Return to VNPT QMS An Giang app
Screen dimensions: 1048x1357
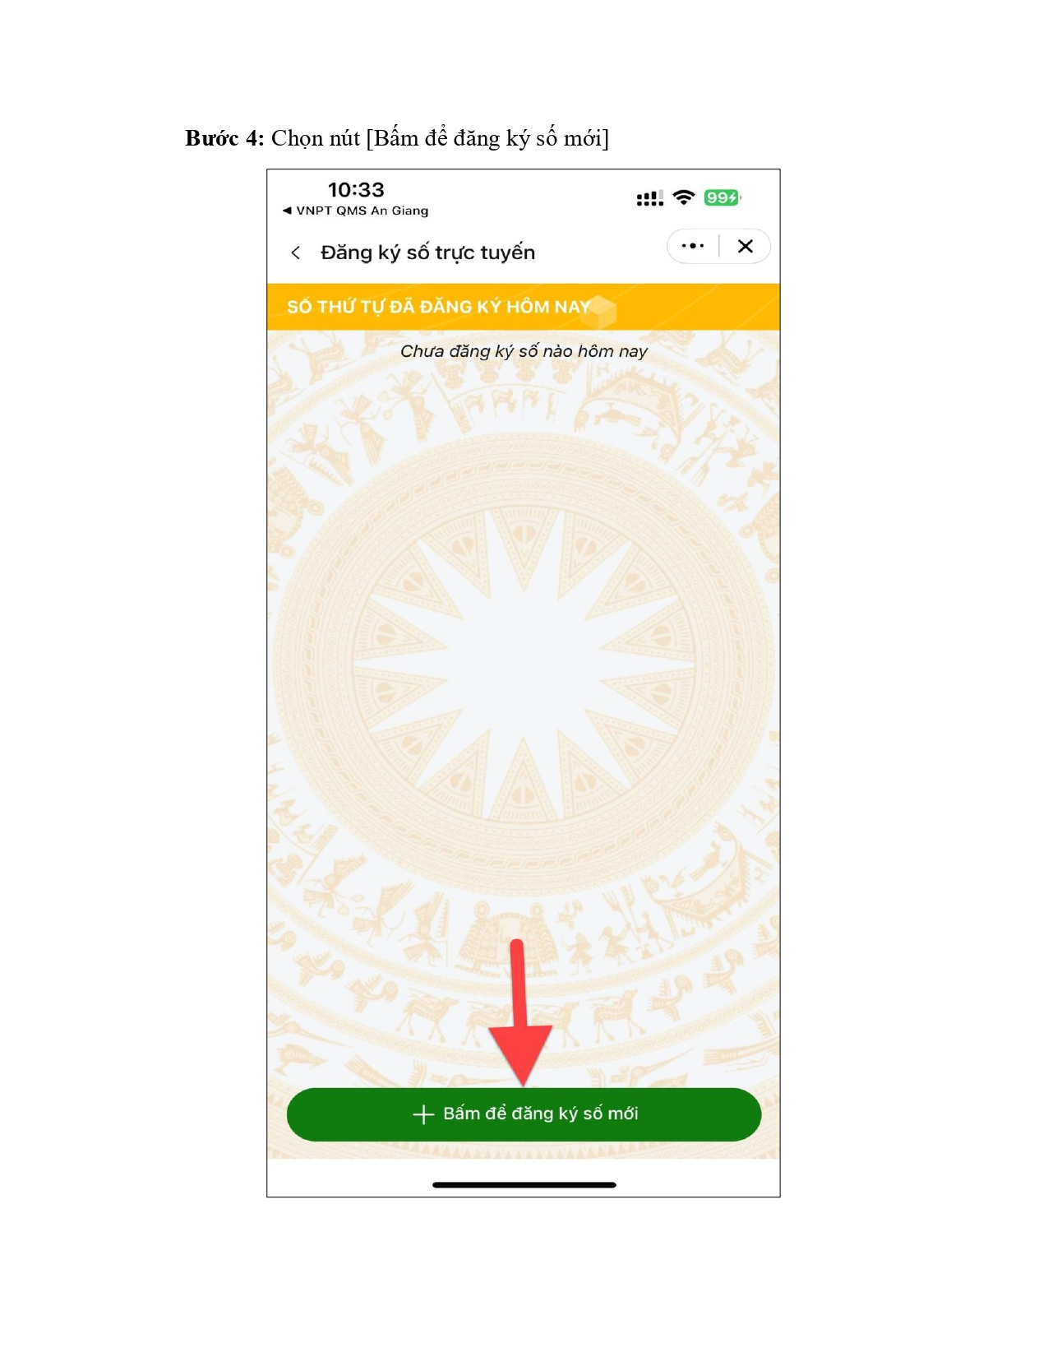tap(355, 211)
